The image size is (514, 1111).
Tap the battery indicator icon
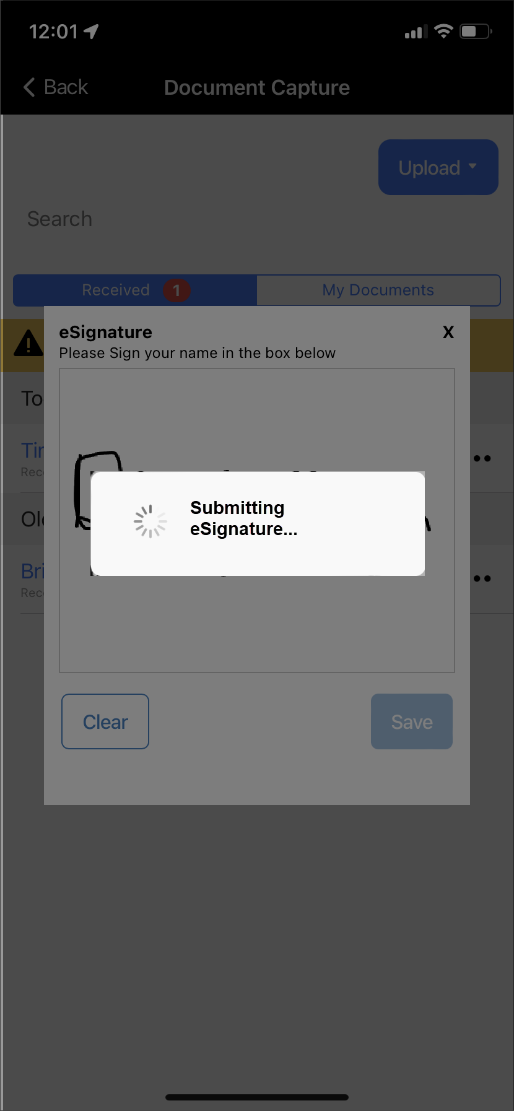tap(475, 31)
